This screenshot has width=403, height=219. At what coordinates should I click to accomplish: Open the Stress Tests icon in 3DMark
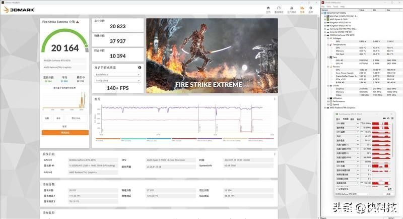click(x=292, y=8)
